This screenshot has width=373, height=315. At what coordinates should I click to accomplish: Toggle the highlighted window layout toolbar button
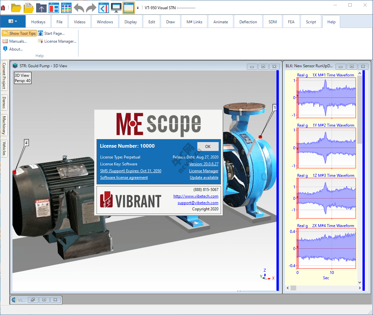[x=129, y=8]
